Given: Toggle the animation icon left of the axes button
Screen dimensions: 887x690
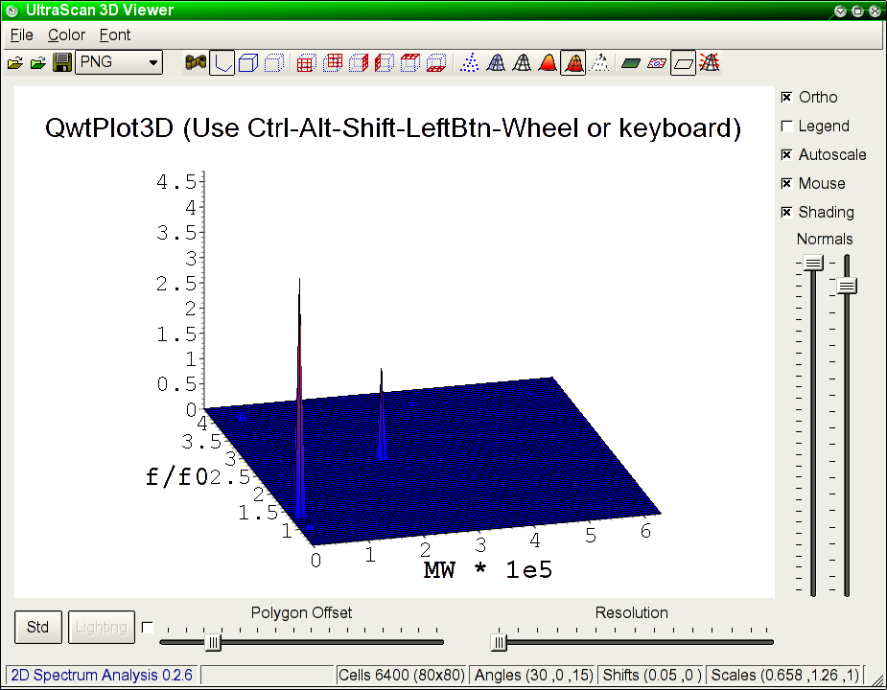Looking at the screenshot, I should [x=196, y=63].
